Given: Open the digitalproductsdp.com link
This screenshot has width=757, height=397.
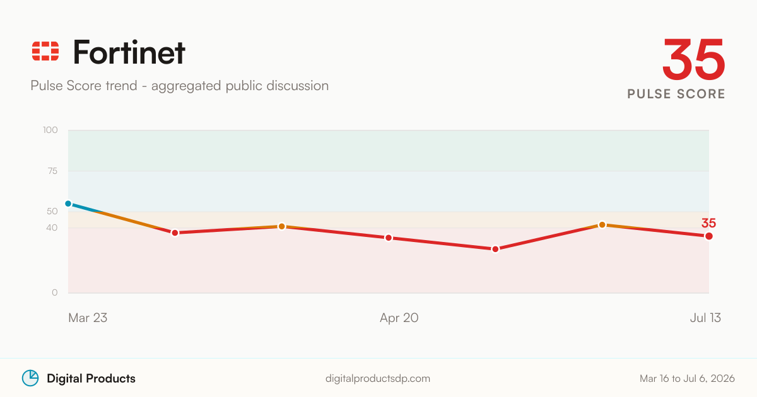Looking at the screenshot, I should (x=378, y=379).
